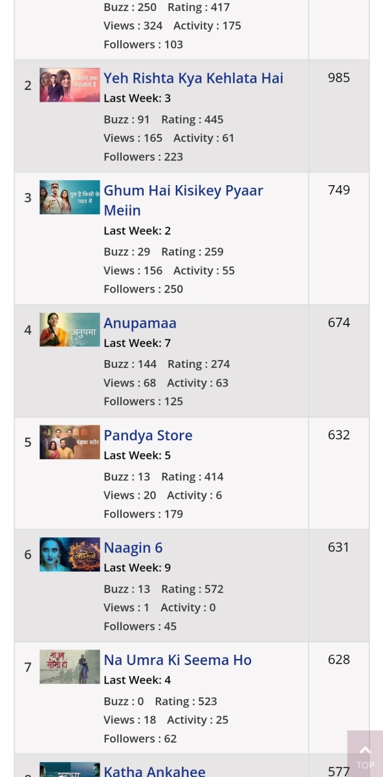Image resolution: width=383 pixels, height=777 pixels.
Task: Select the score 749 cell
Action: tap(339, 239)
